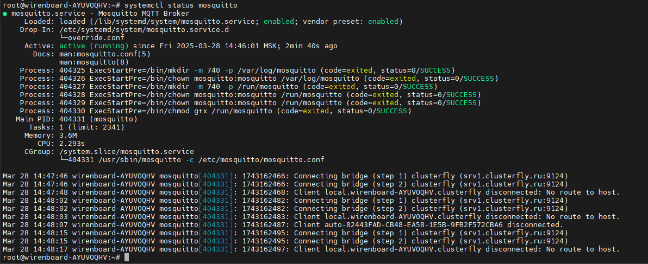Click the first 'enabled' text on Loaded line
648x264 pixels.
pos(279,22)
